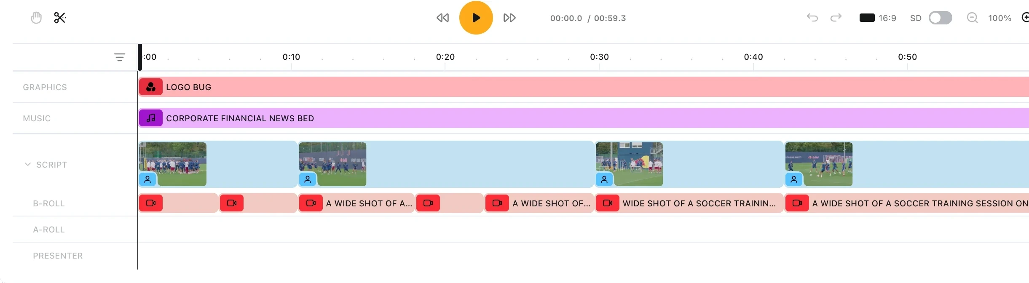This screenshot has height=283, width=1029.
Task: Select B-roll clip 'WIDE SHOT OF A SOCCER TRAININ...'
Action: pos(689,203)
